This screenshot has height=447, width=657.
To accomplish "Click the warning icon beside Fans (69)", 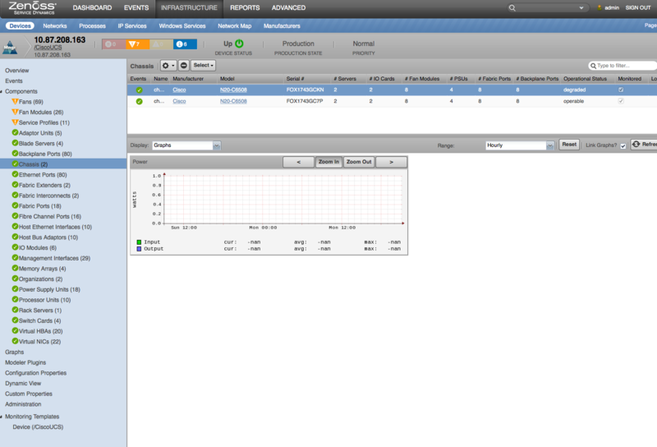I will [15, 101].
